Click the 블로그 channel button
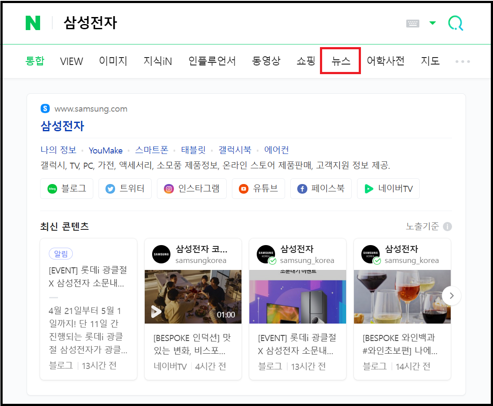 pos(67,189)
